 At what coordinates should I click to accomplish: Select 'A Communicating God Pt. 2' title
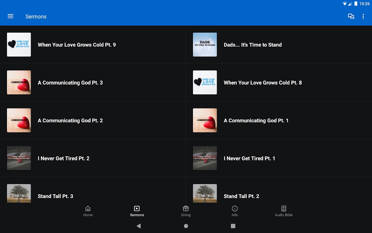(70, 121)
